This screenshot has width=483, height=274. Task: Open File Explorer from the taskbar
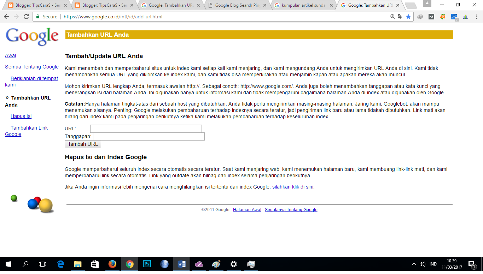tap(78, 264)
